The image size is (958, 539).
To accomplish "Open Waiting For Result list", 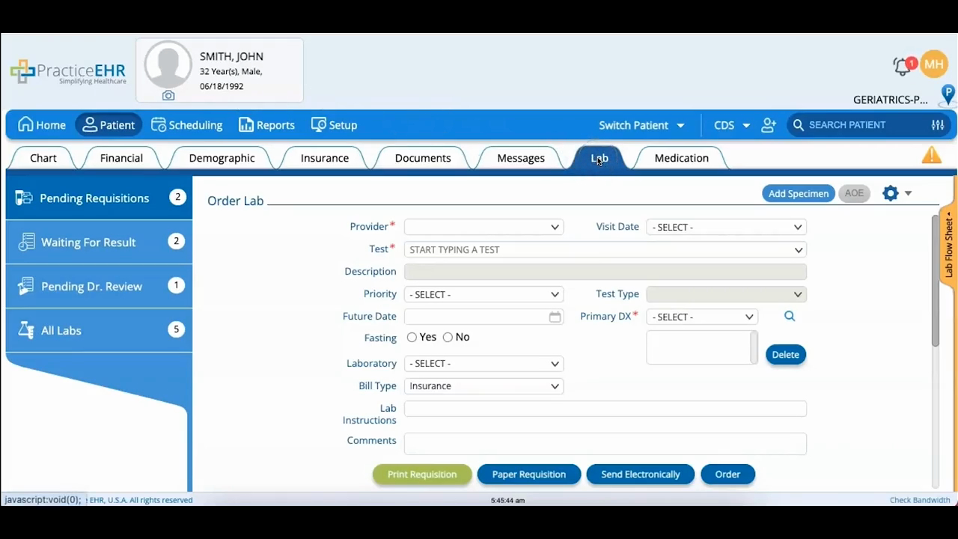I will click(99, 242).
